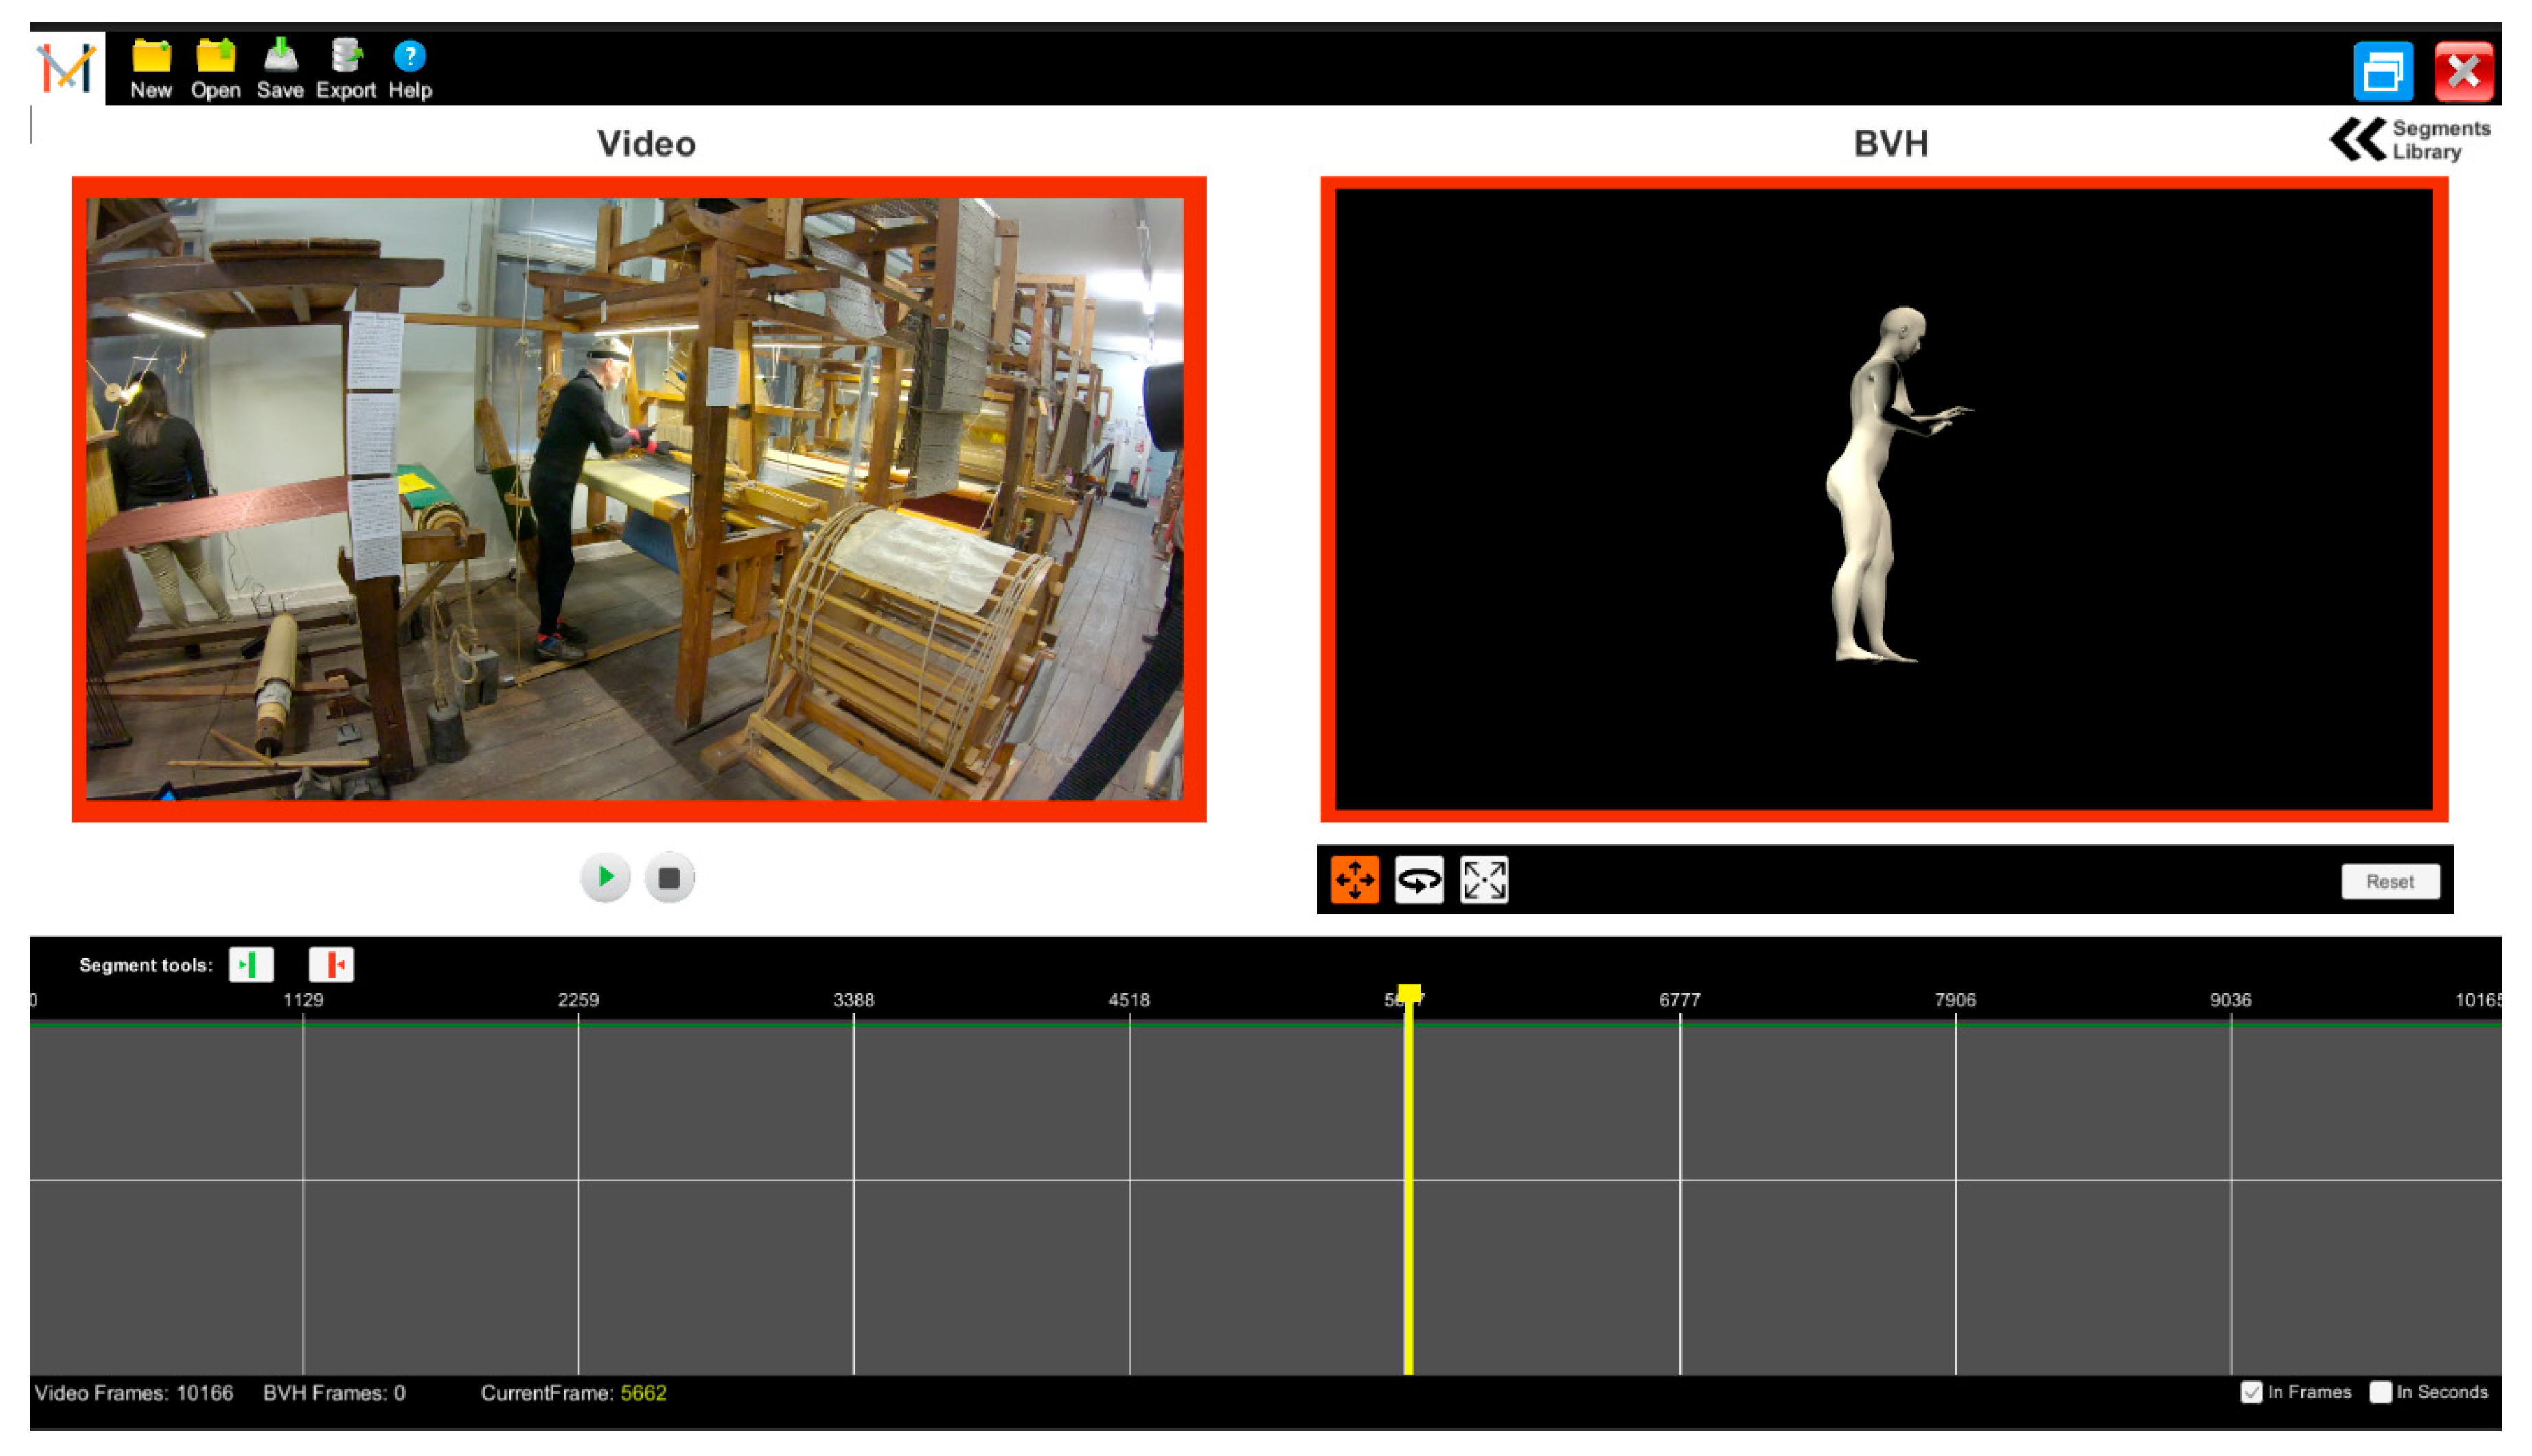The image size is (2532, 1456).
Task: Click the yellow timeline playhead marker
Action: 1409,994
